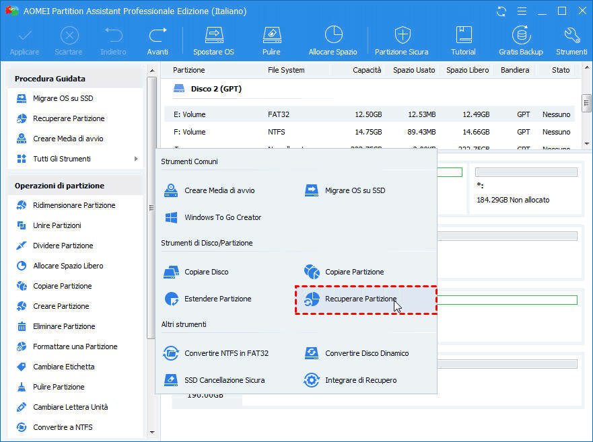
Task: Choose SSD Cancellazione Sicura
Action: (x=214, y=380)
